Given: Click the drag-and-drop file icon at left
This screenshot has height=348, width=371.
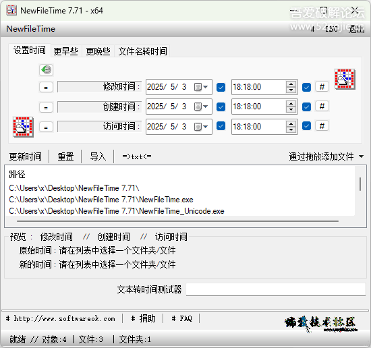Looking at the screenshot, I should click(x=23, y=127).
